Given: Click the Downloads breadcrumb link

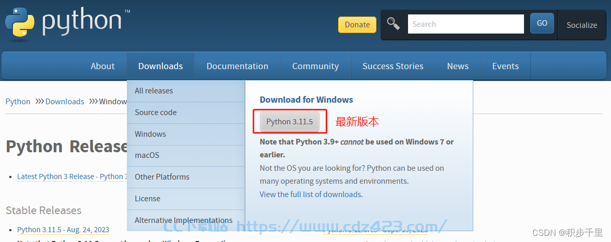Looking at the screenshot, I should (65, 101).
